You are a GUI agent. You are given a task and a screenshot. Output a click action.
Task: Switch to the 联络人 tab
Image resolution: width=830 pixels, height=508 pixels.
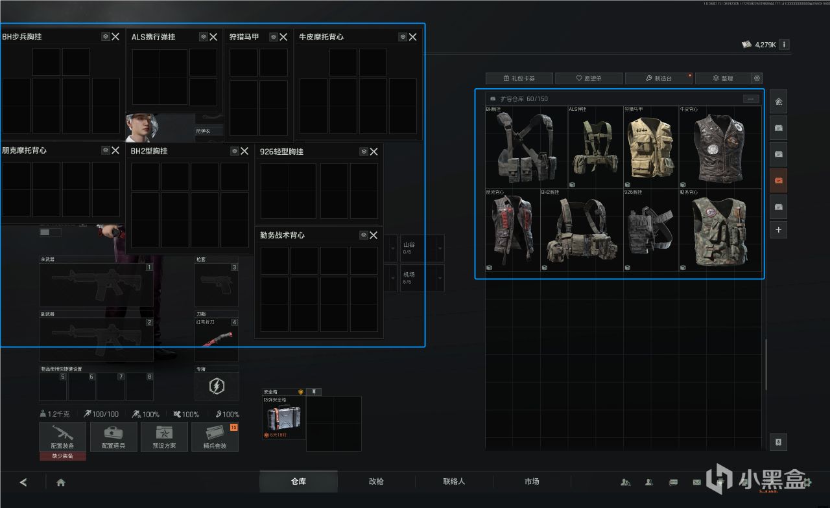point(454,481)
